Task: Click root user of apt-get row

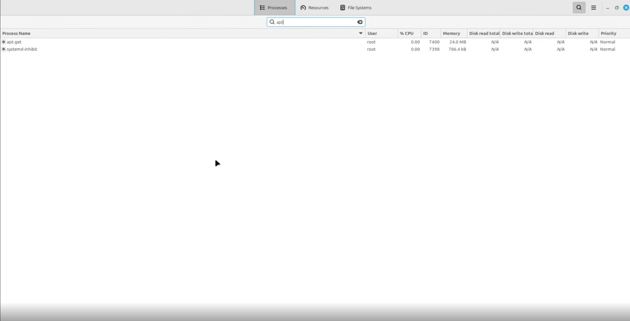Action: [371, 42]
